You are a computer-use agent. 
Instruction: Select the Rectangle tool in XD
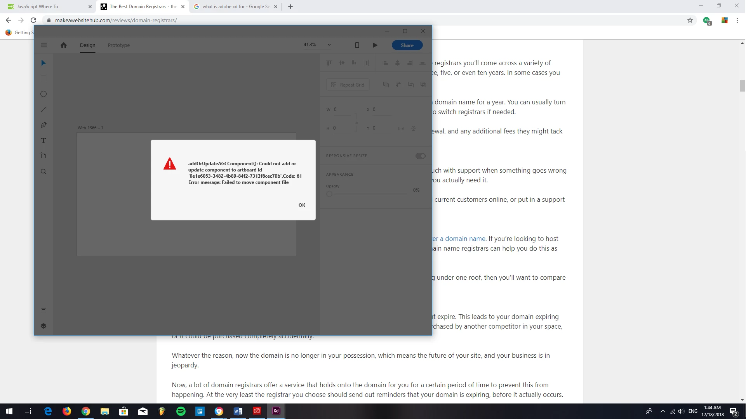43,78
